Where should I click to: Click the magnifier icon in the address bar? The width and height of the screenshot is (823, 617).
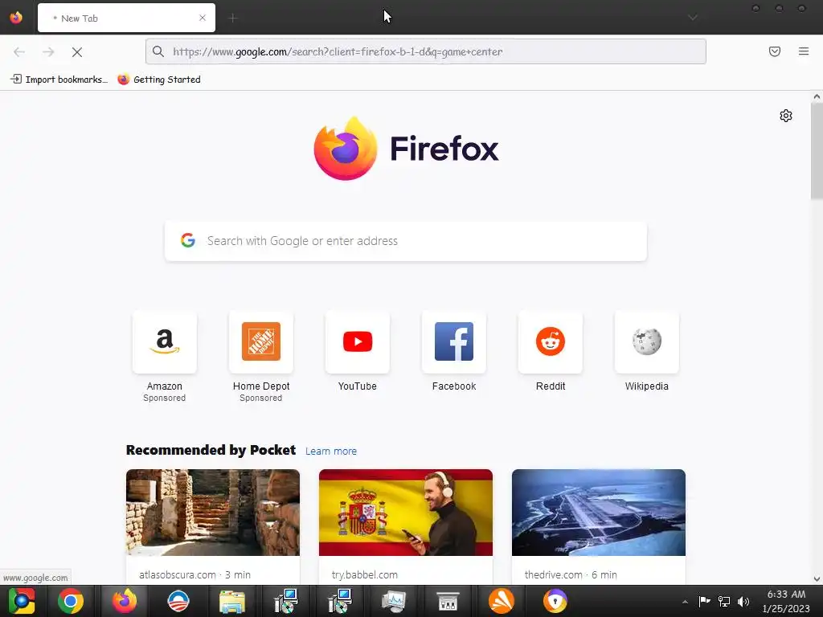pos(158,51)
